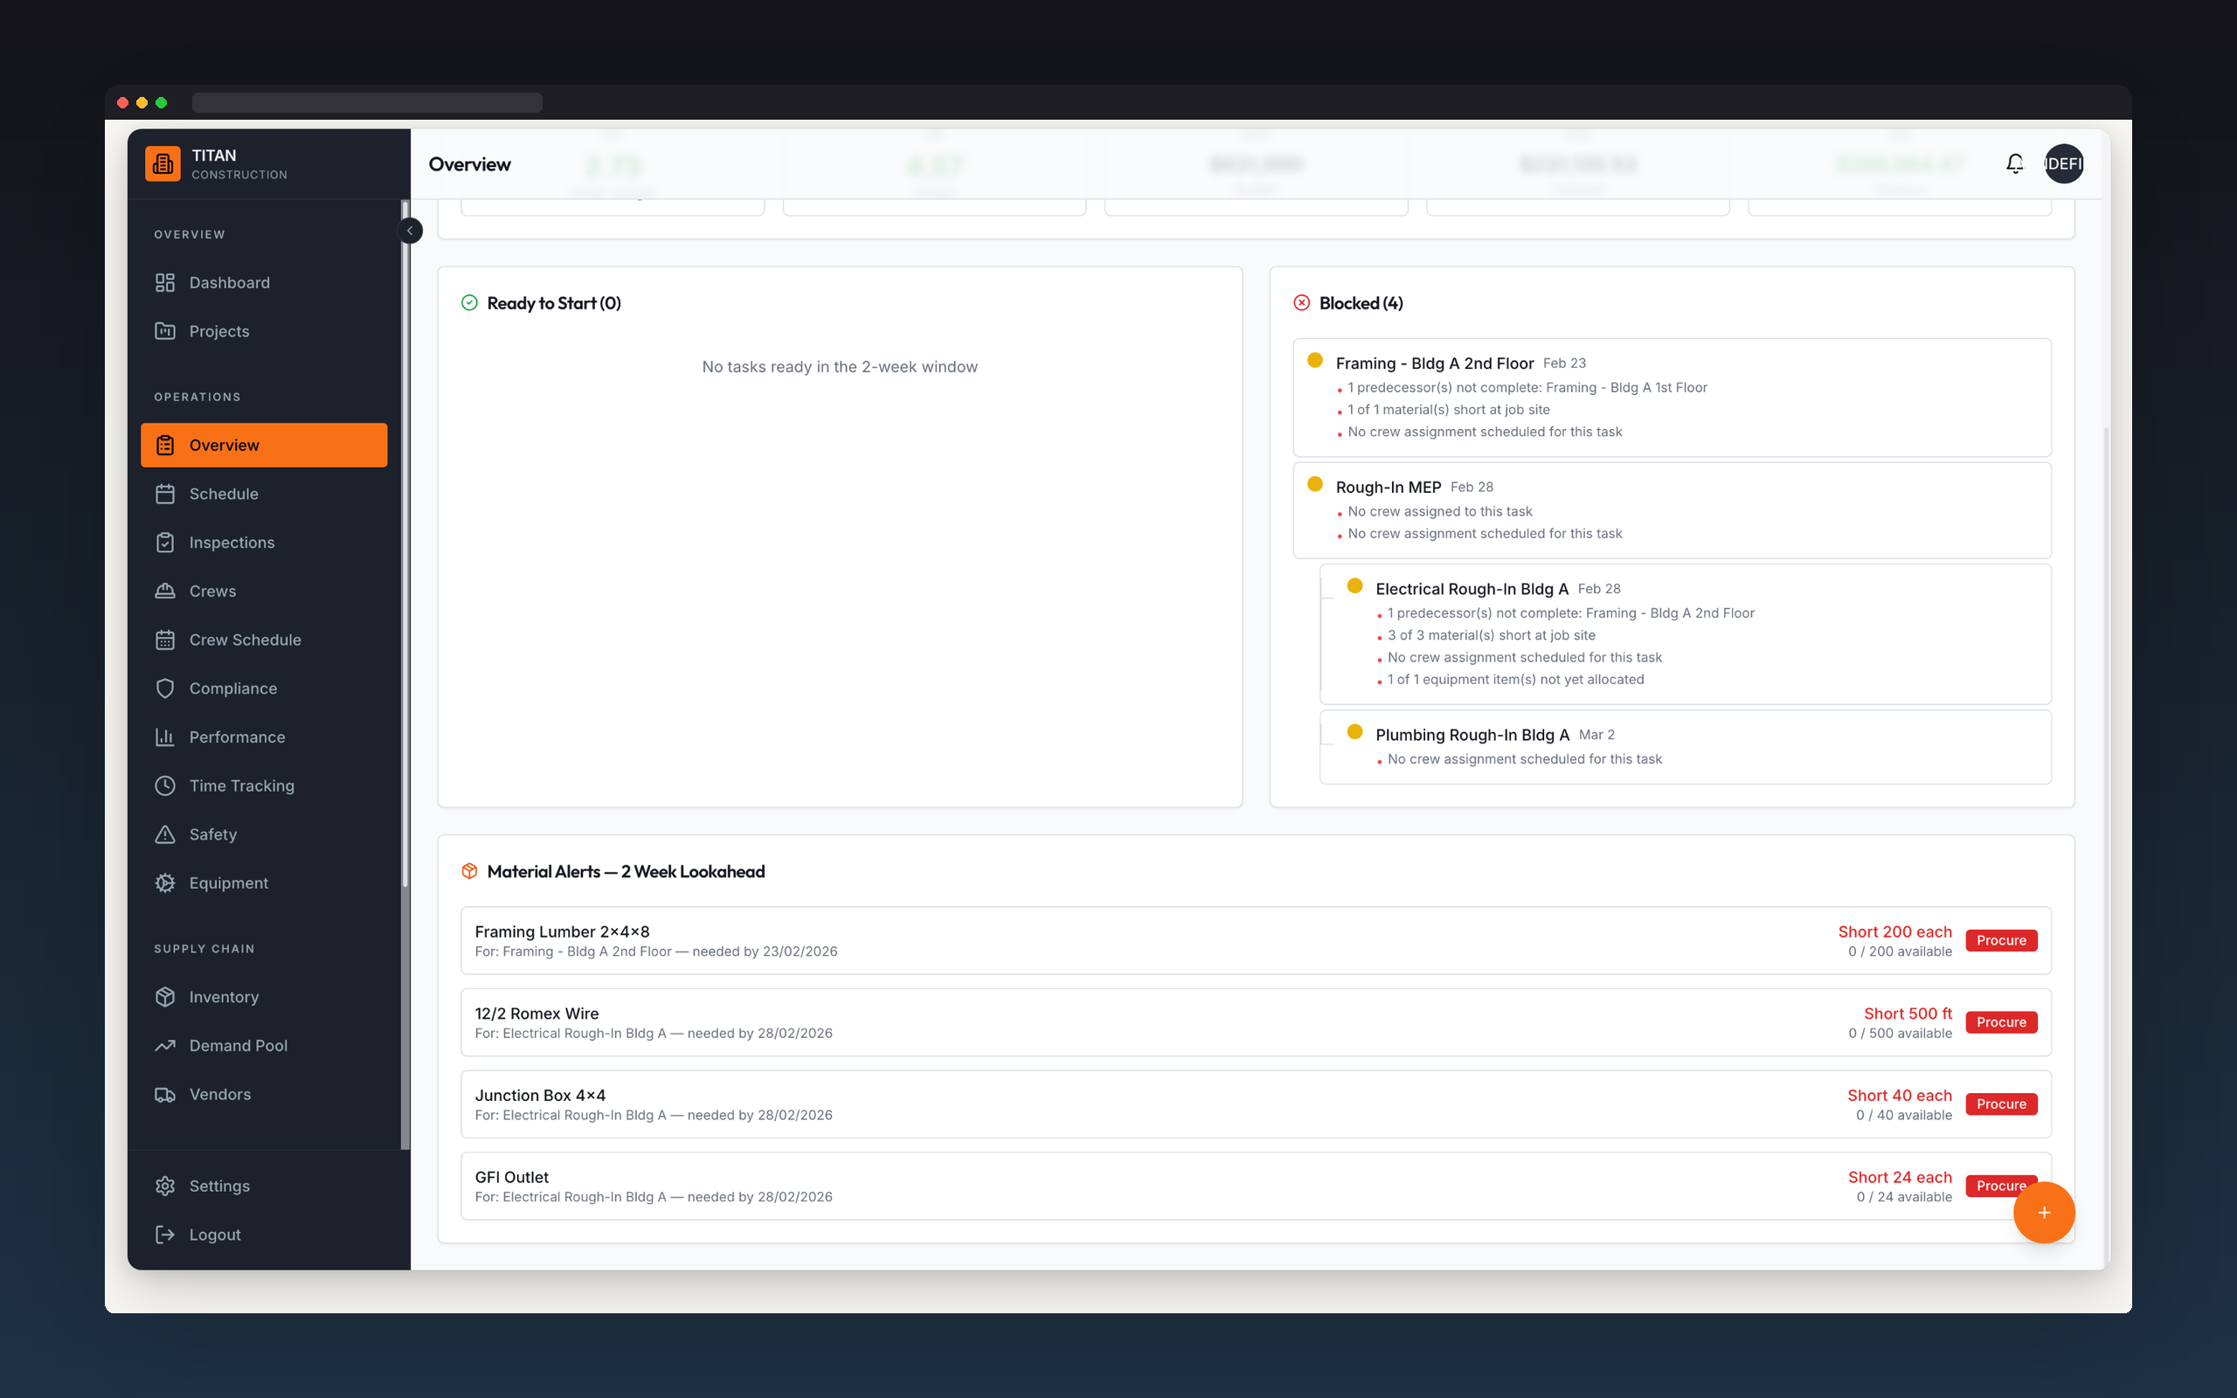This screenshot has height=1398, width=2237.
Task: Procure Framing Lumber 2×4×8
Action: click(2001, 940)
